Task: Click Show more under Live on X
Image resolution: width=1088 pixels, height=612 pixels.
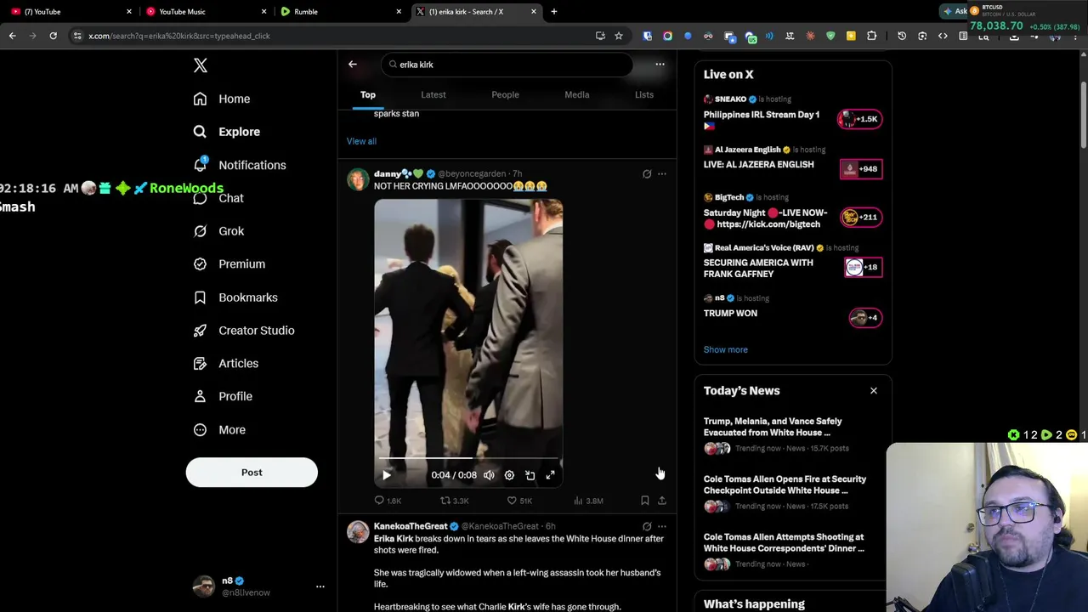Action: point(725,349)
